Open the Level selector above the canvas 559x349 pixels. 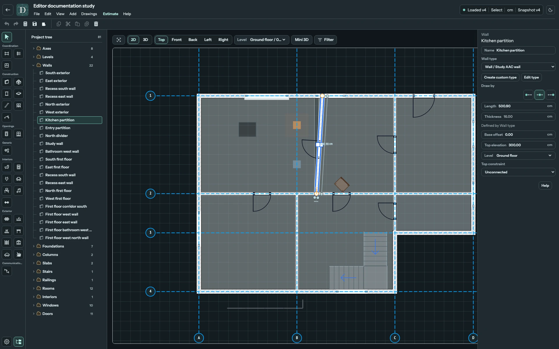[x=261, y=40]
